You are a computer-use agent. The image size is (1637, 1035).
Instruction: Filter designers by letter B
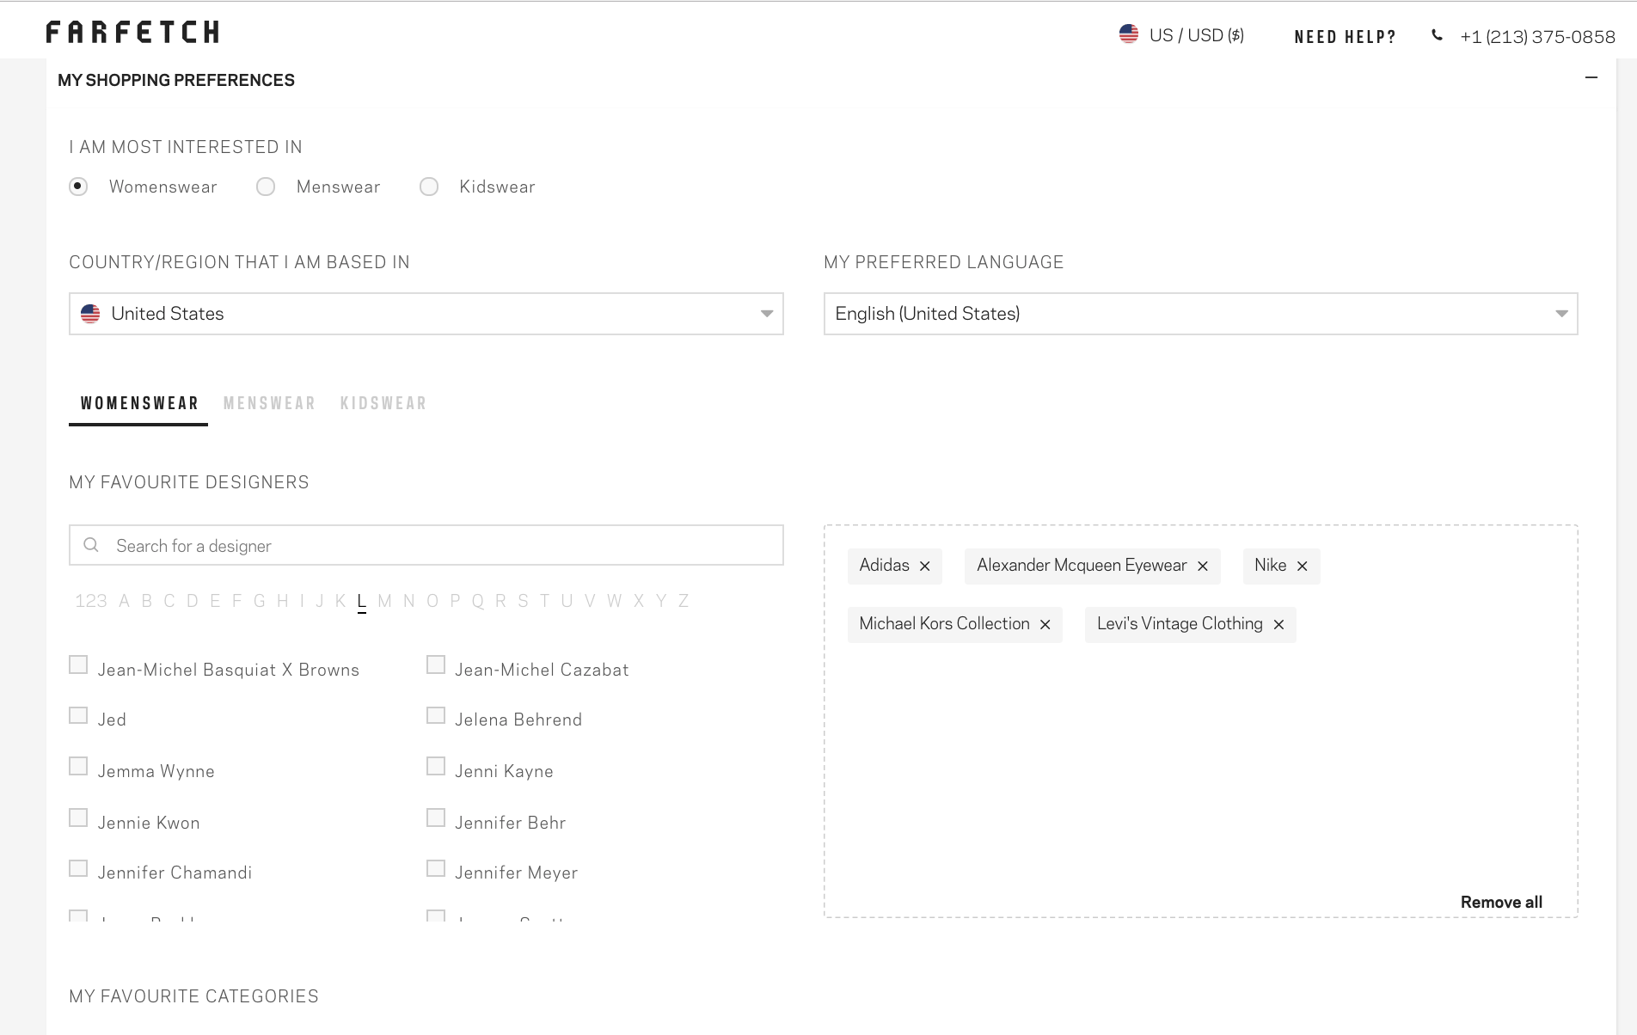(x=147, y=601)
